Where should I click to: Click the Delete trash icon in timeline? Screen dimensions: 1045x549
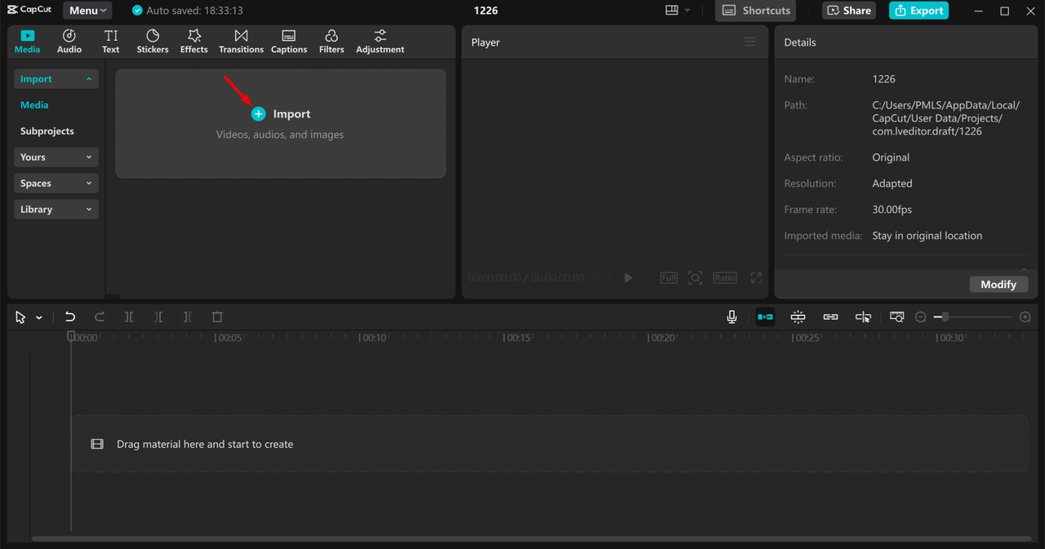click(x=217, y=317)
